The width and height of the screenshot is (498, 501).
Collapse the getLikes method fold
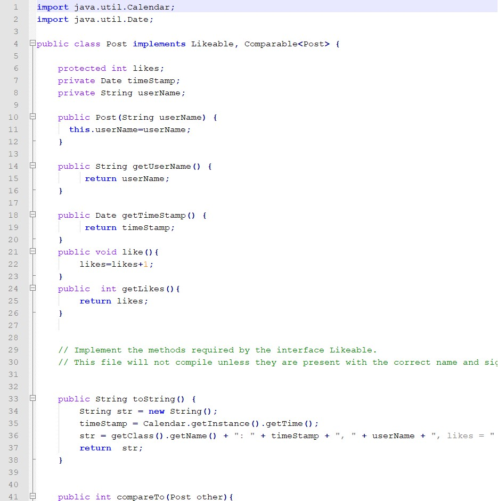tap(32, 289)
